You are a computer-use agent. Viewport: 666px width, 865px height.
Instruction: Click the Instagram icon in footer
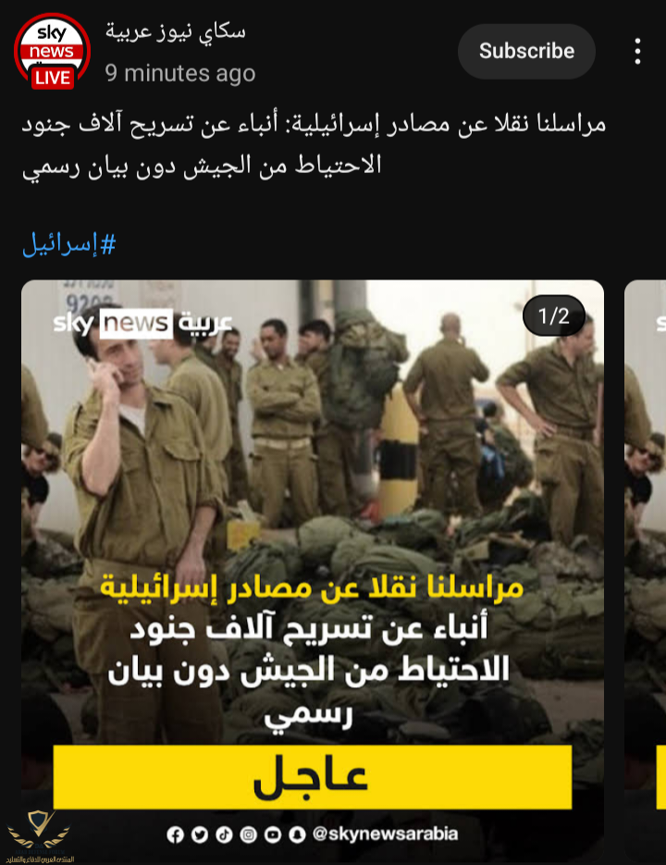248,834
